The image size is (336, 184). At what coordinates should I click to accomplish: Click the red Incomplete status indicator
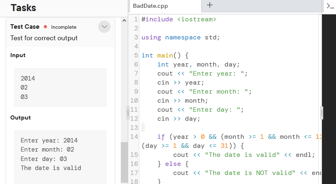[x=45, y=27]
